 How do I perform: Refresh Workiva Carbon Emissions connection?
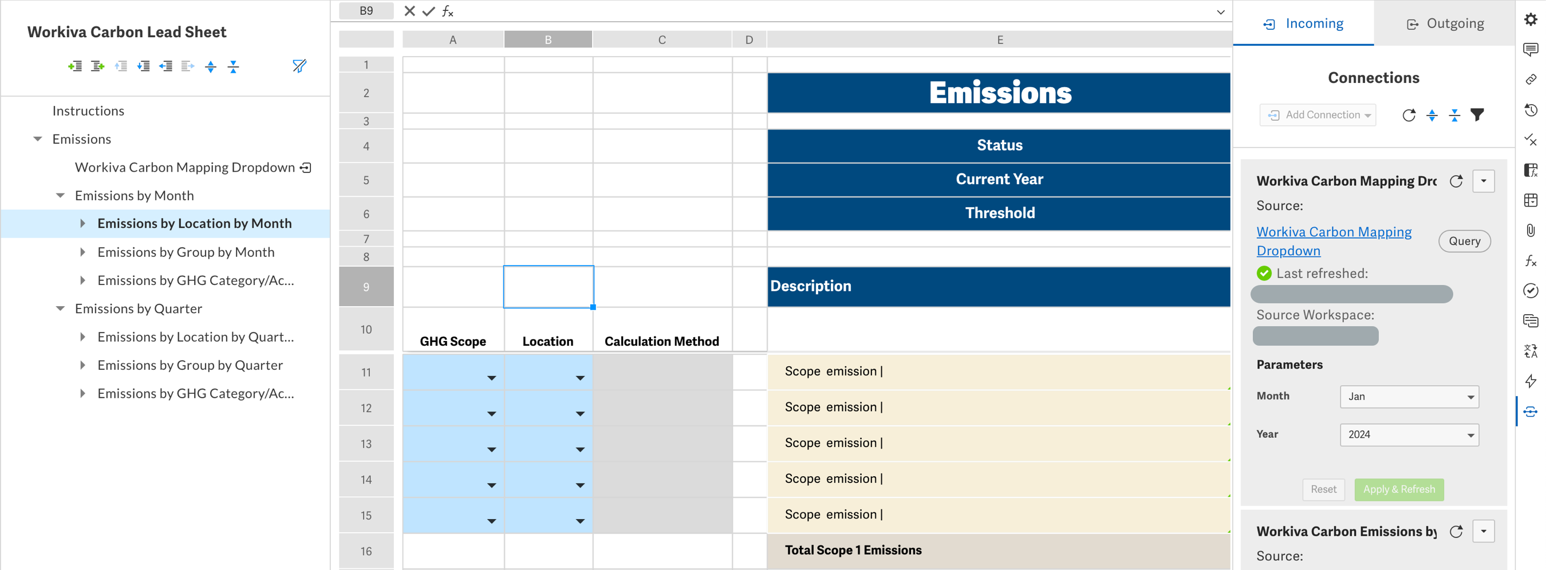point(1457,532)
